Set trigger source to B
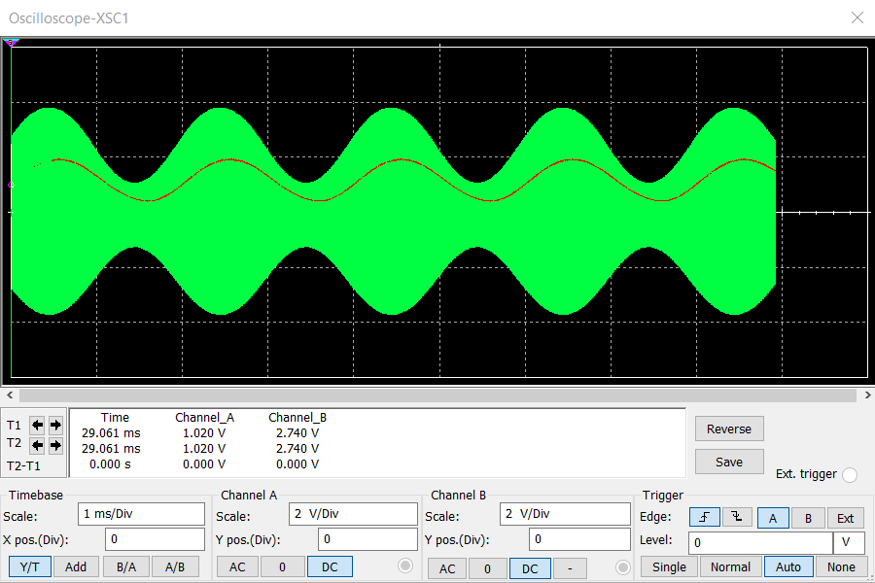Viewport: 875px width, 583px height. coord(808,518)
